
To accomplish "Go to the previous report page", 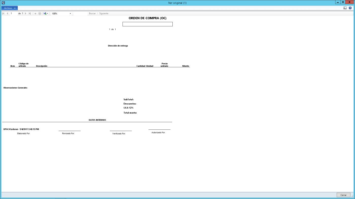I will pos(7,13).
